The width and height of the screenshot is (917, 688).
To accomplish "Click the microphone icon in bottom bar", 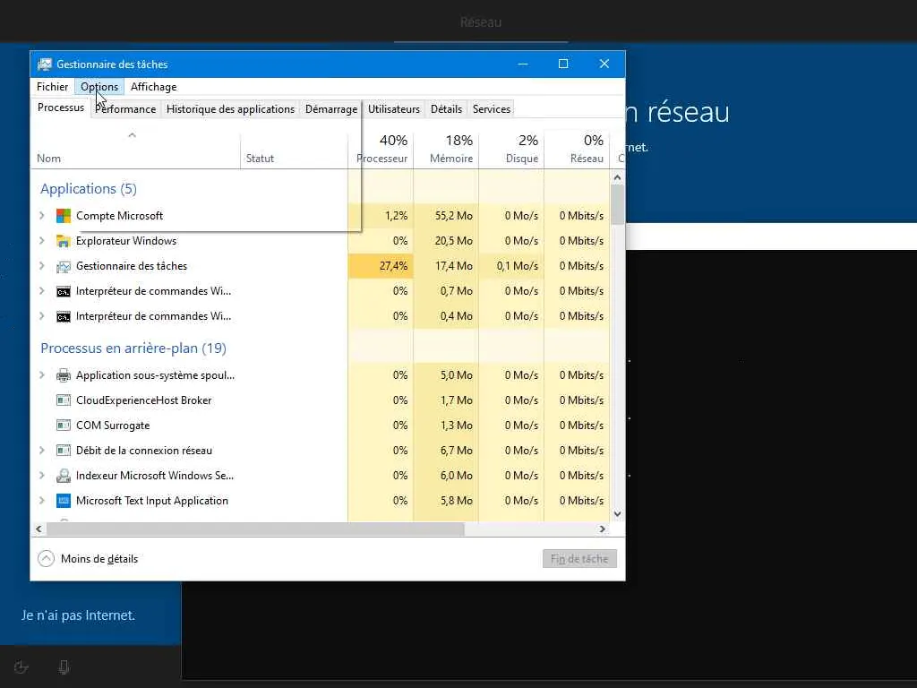I will pyautogui.click(x=64, y=666).
